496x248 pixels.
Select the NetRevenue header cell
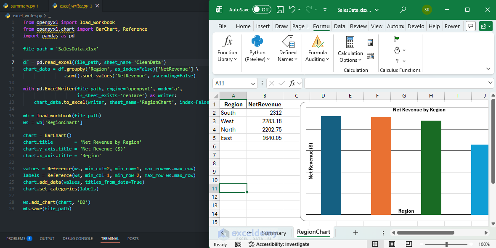[x=265, y=104]
